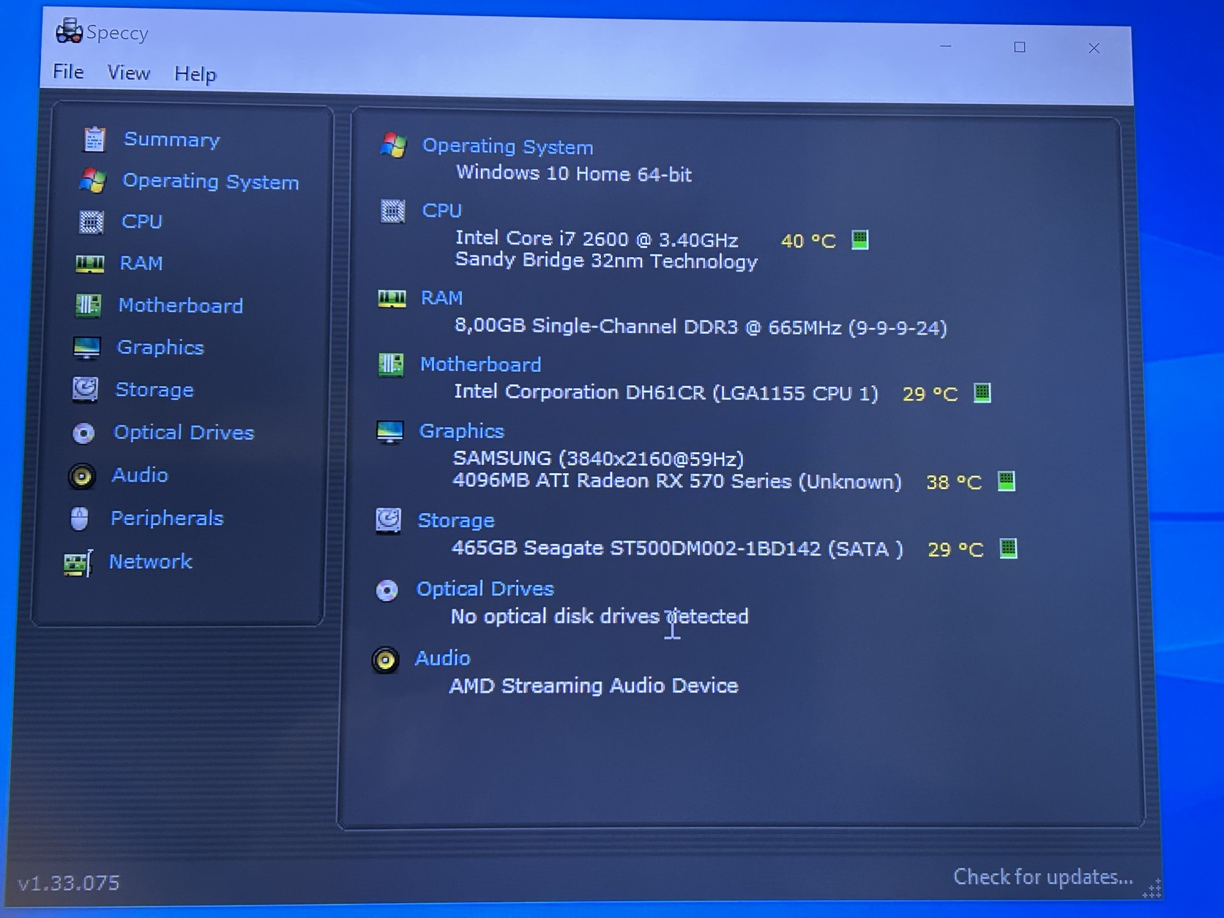Open the Operating System heading link in summary
Image resolution: width=1224 pixels, height=918 pixels.
pyautogui.click(x=508, y=146)
